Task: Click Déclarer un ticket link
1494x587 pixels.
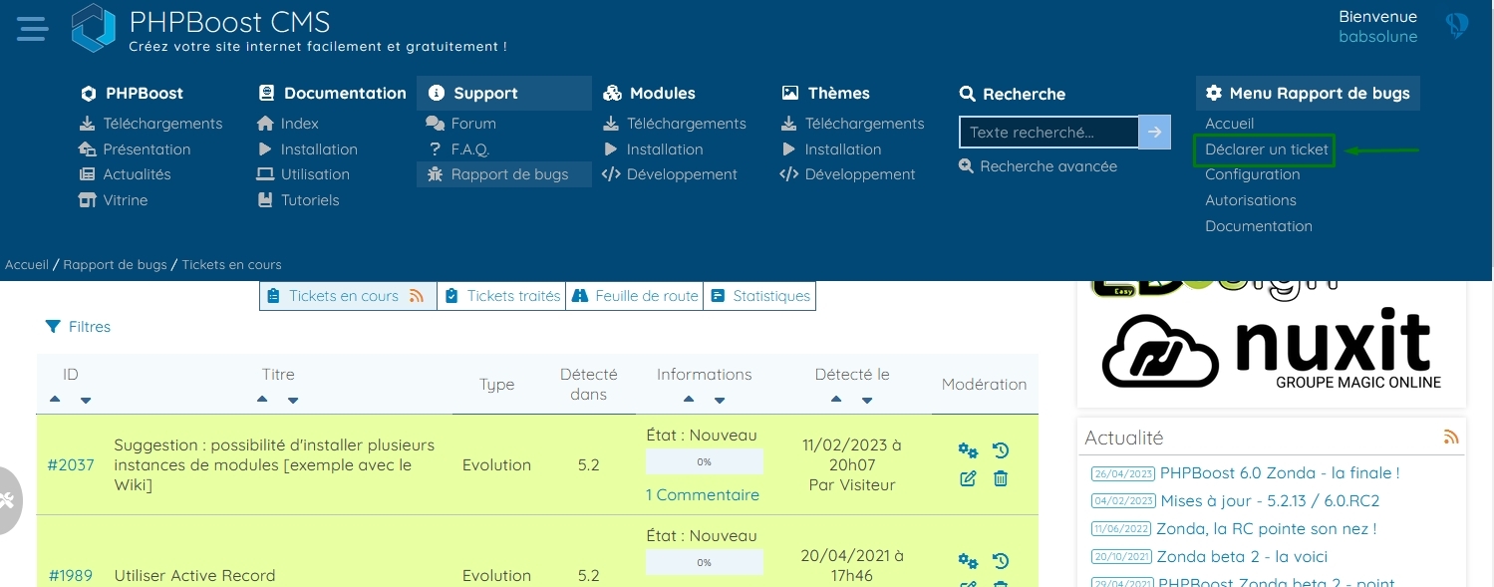Action: tap(1267, 149)
